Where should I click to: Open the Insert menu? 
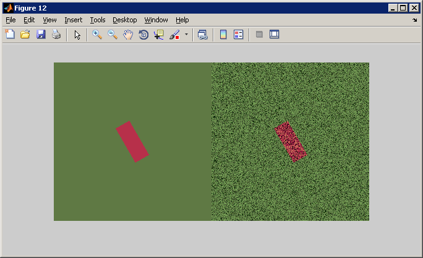[x=74, y=20]
